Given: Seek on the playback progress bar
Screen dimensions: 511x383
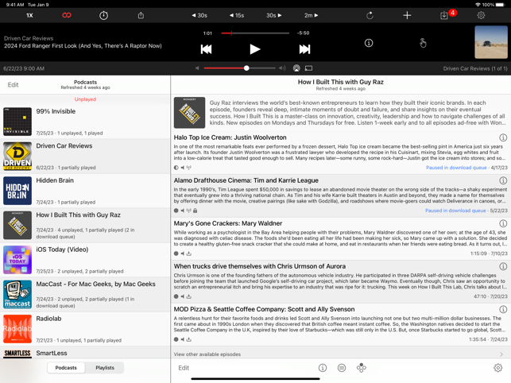Looking at the screenshot, I should [255, 33].
